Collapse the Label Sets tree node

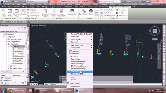tap(9, 47)
